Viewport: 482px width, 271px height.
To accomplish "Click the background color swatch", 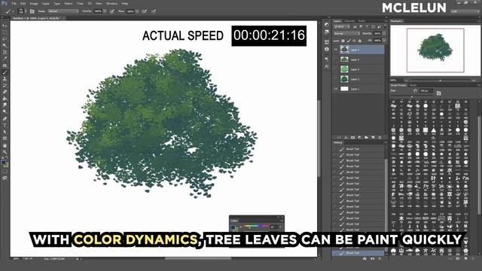I will pyautogui.click(x=6, y=165).
